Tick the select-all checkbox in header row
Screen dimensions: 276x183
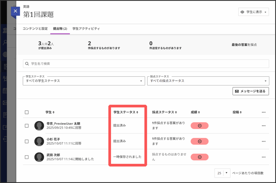click(27, 112)
